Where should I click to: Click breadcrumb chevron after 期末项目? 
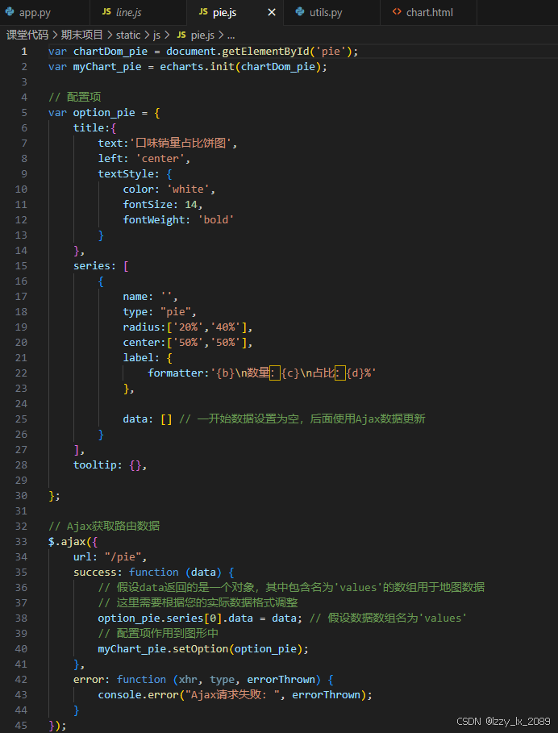click(x=110, y=35)
